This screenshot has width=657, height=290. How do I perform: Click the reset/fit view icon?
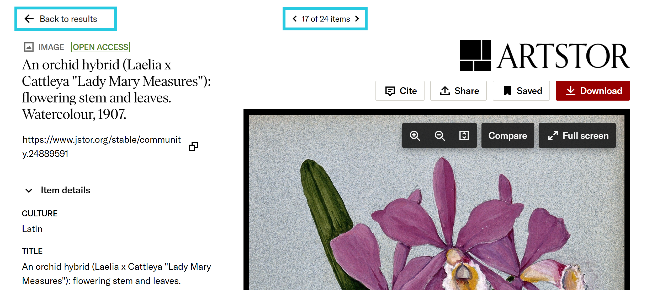pyautogui.click(x=464, y=136)
